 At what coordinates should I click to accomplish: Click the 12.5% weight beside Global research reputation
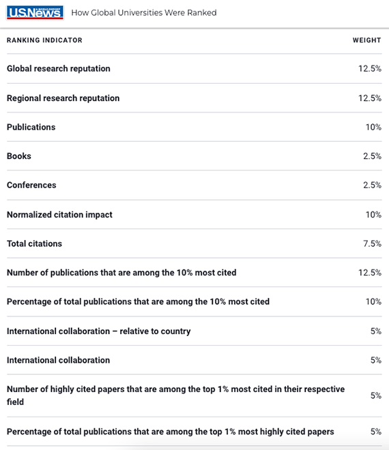[x=370, y=69]
